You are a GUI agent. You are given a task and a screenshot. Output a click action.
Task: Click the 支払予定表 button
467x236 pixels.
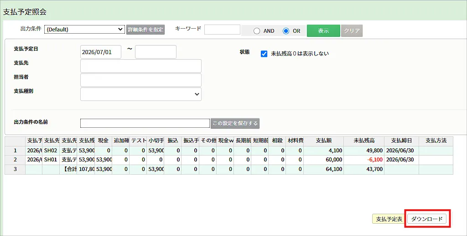(389, 219)
